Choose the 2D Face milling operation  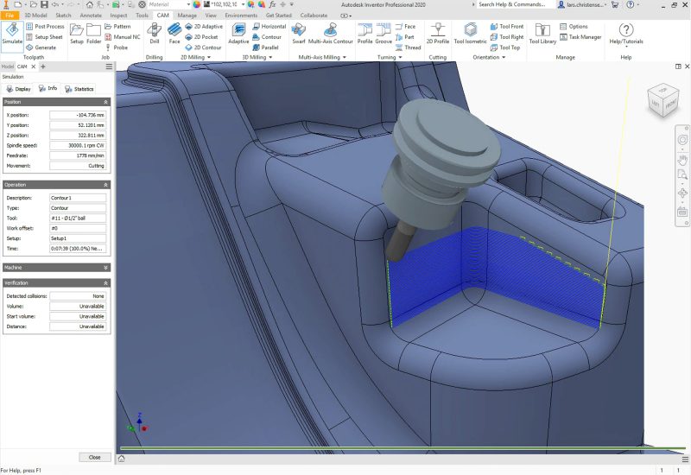174,35
